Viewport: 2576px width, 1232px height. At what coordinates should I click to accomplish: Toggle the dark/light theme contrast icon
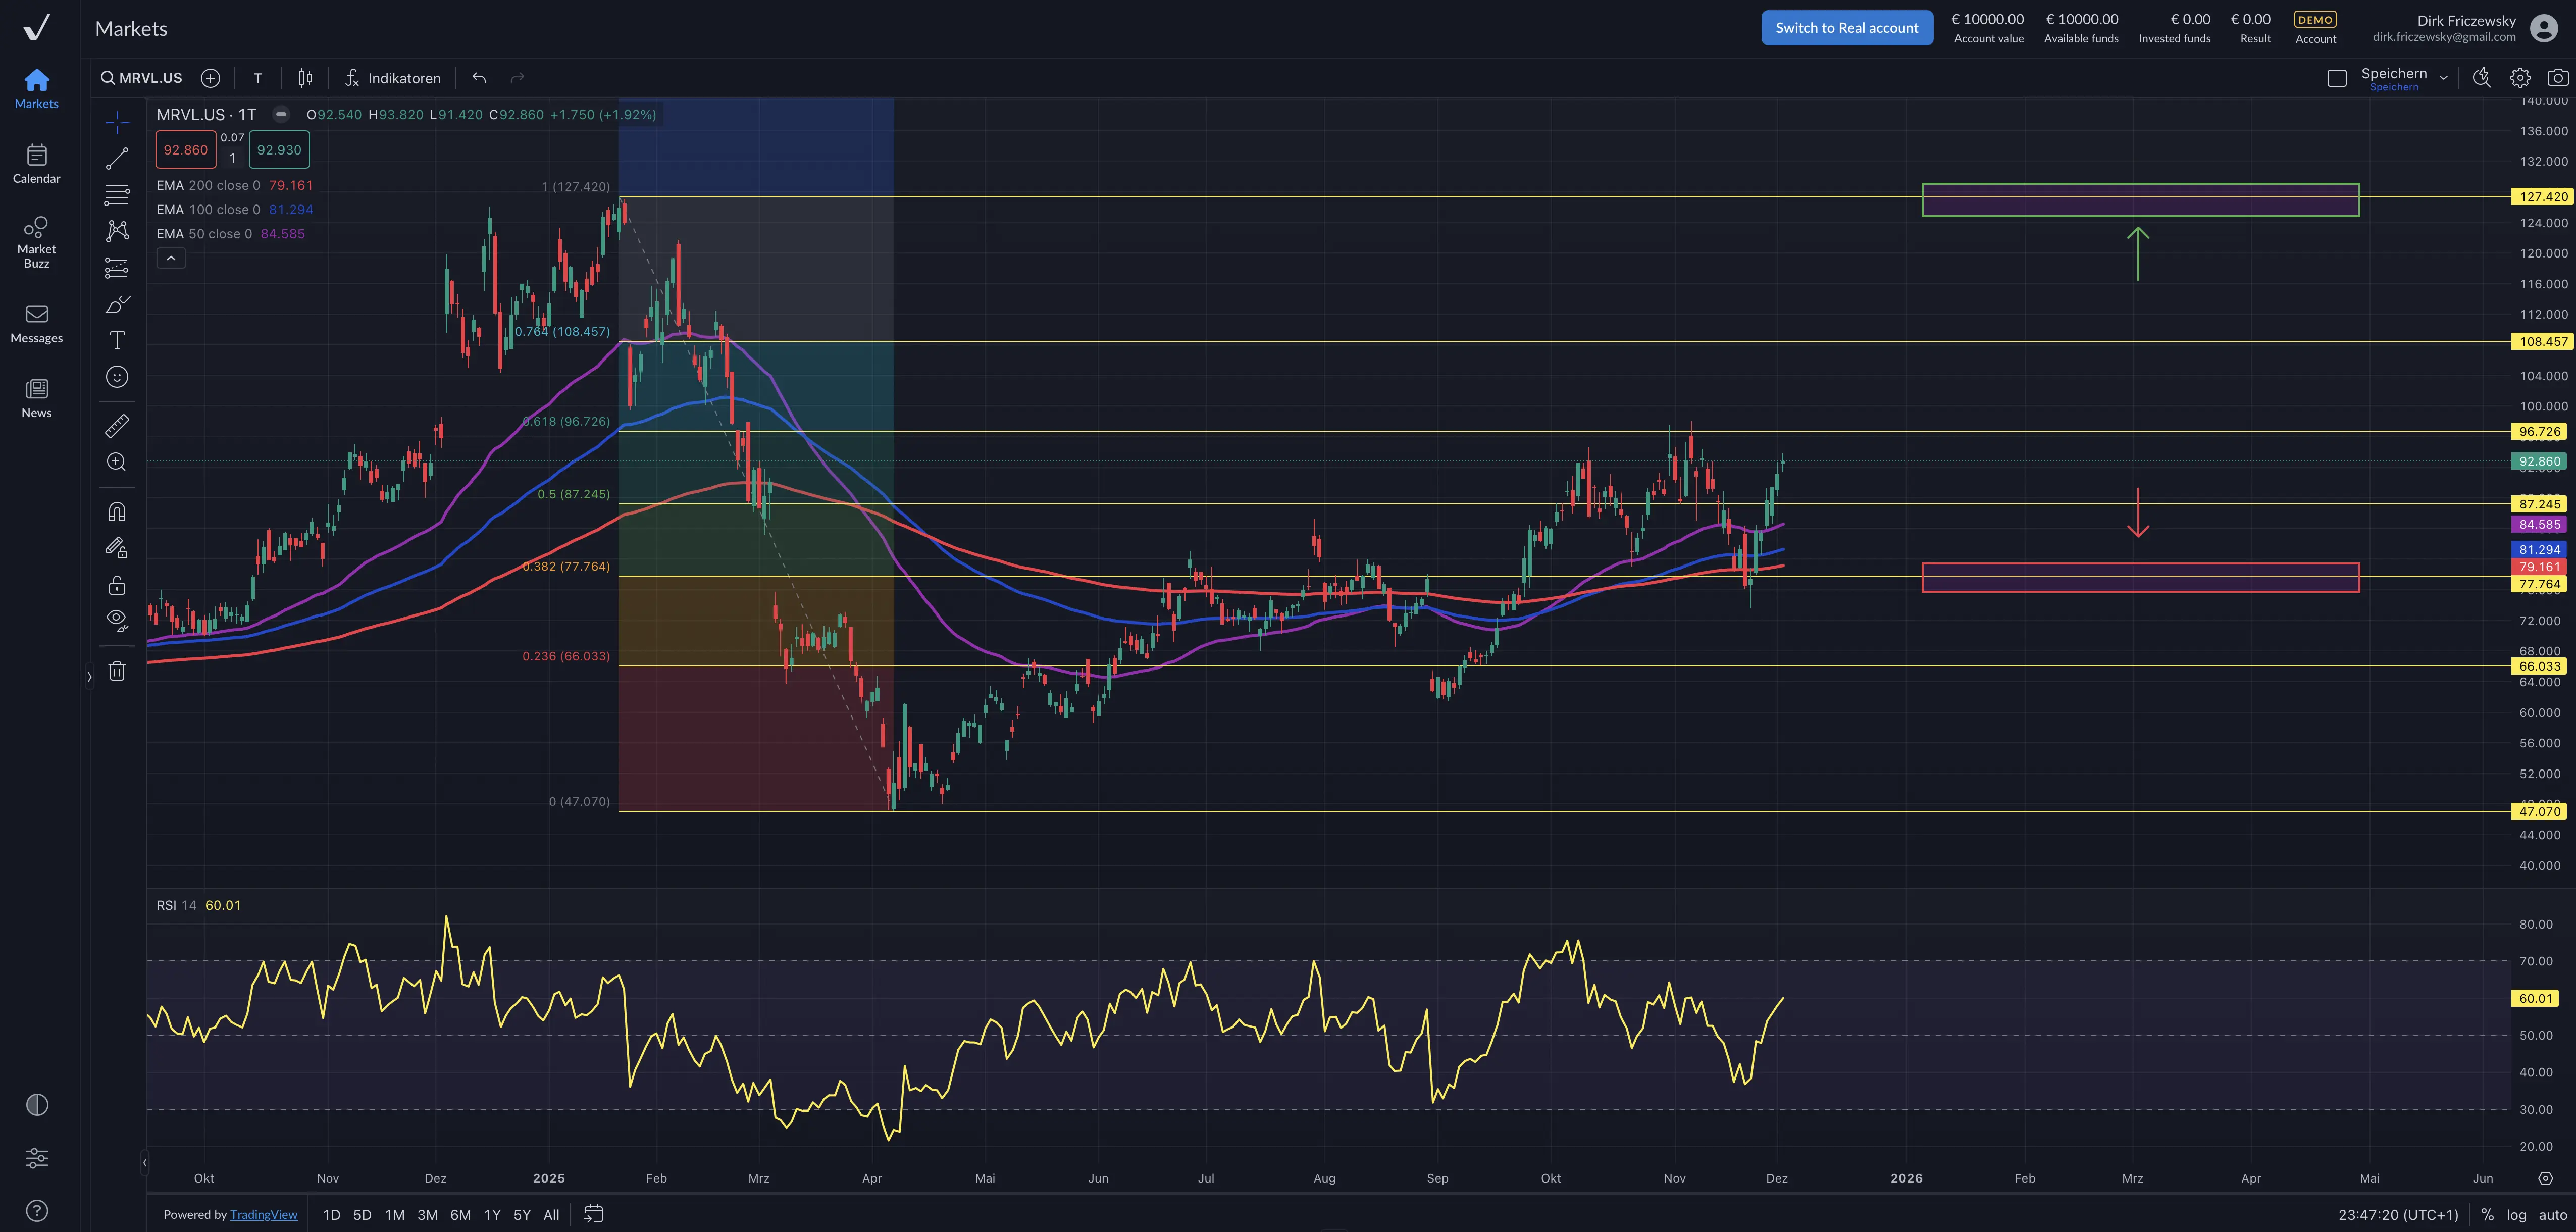[x=37, y=1104]
